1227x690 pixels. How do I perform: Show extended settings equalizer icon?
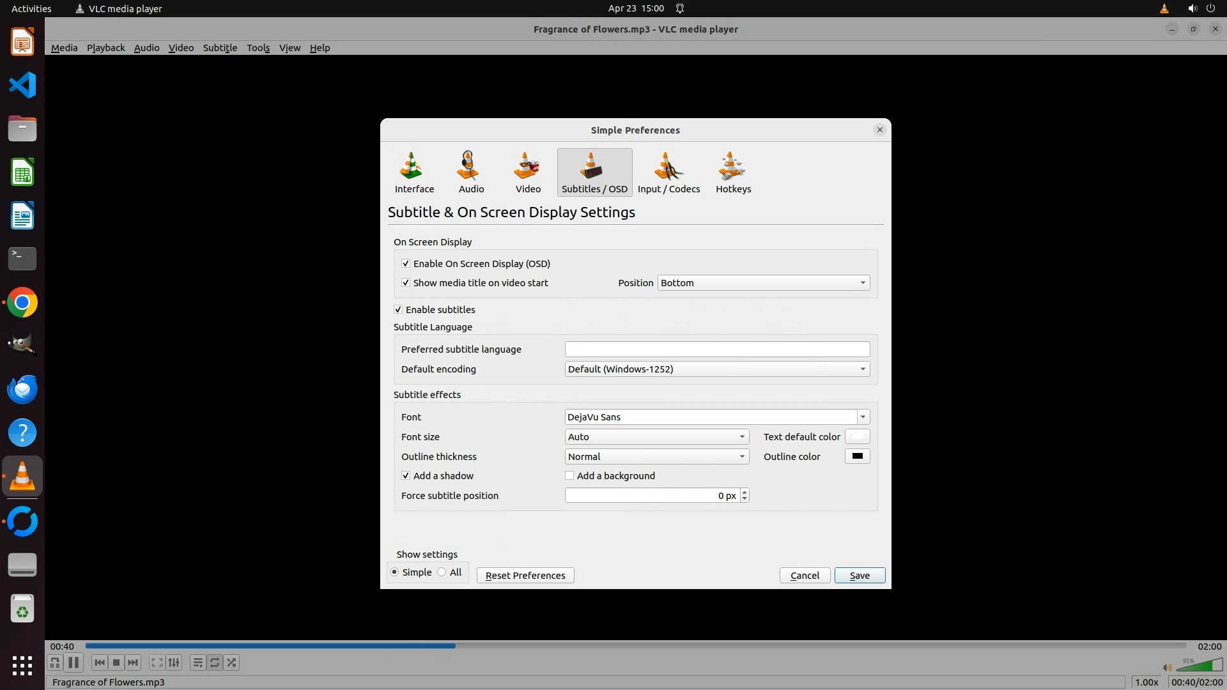click(174, 663)
